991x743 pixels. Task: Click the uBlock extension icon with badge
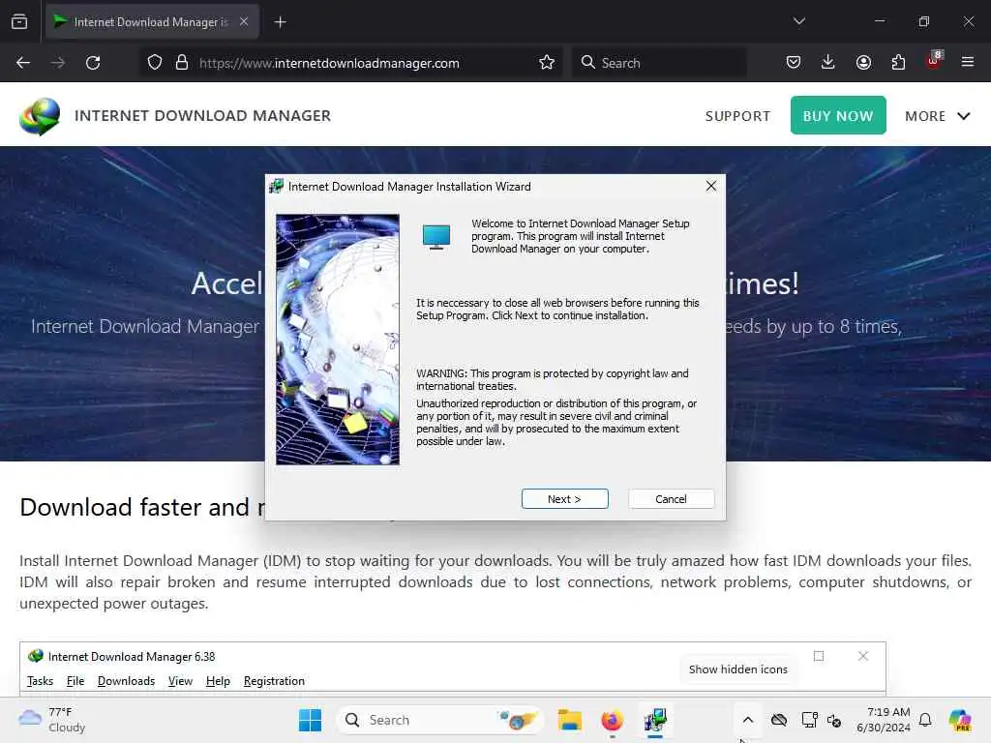click(934, 61)
